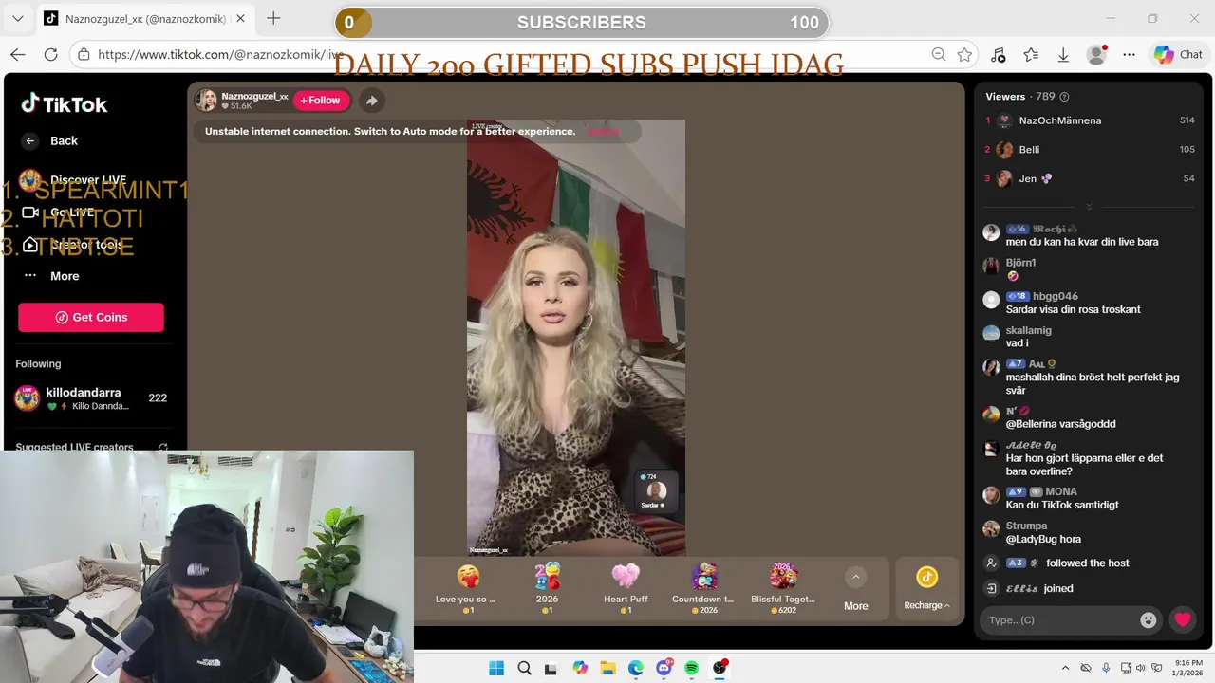Open a new browser tab

(x=273, y=18)
